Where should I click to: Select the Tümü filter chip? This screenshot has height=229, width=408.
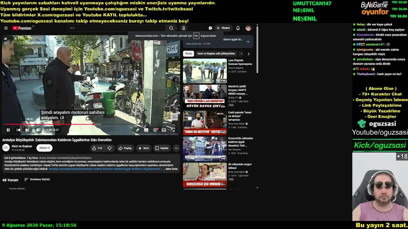tap(189, 54)
